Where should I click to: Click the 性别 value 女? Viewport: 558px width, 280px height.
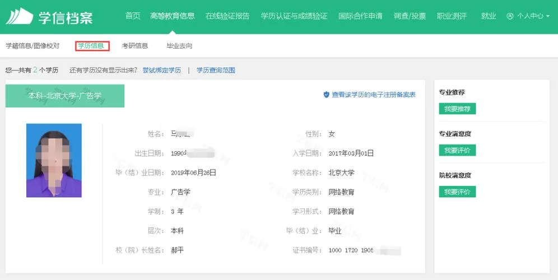tap(332, 134)
